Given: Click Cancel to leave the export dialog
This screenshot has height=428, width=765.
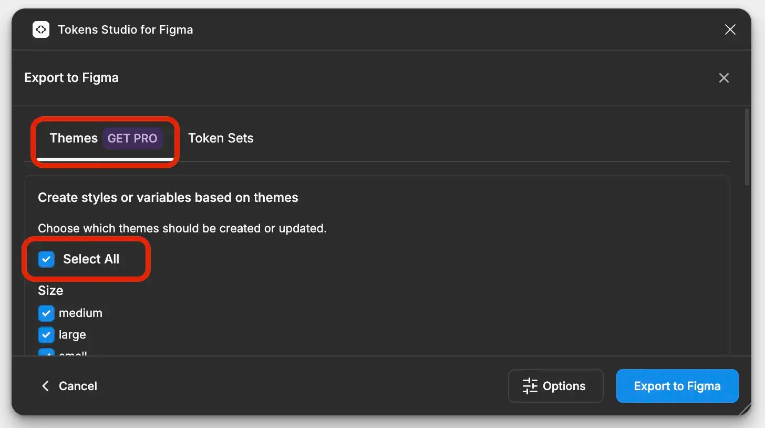Looking at the screenshot, I should 78,385.
